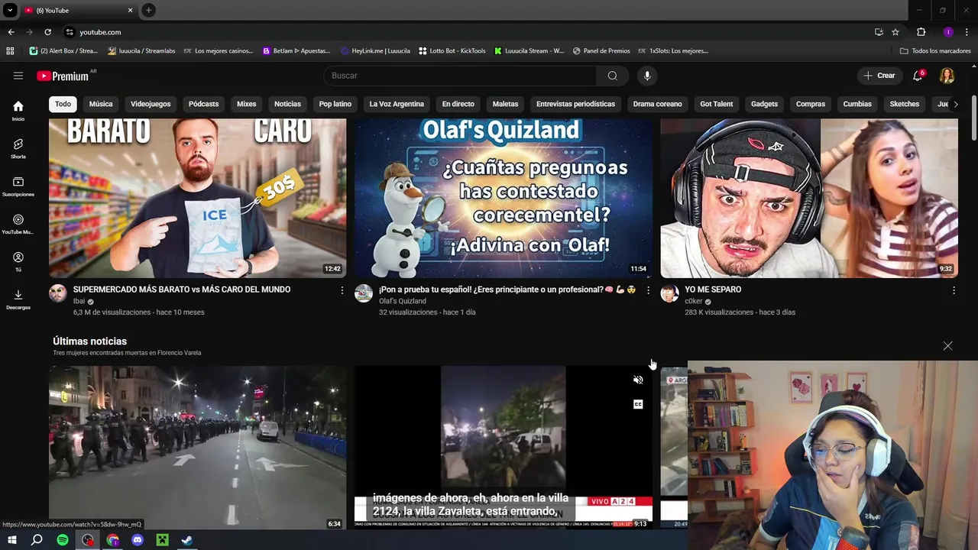Open the Chrome three-dot menu
Viewport: 978px width, 550px height.
pos(967,32)
